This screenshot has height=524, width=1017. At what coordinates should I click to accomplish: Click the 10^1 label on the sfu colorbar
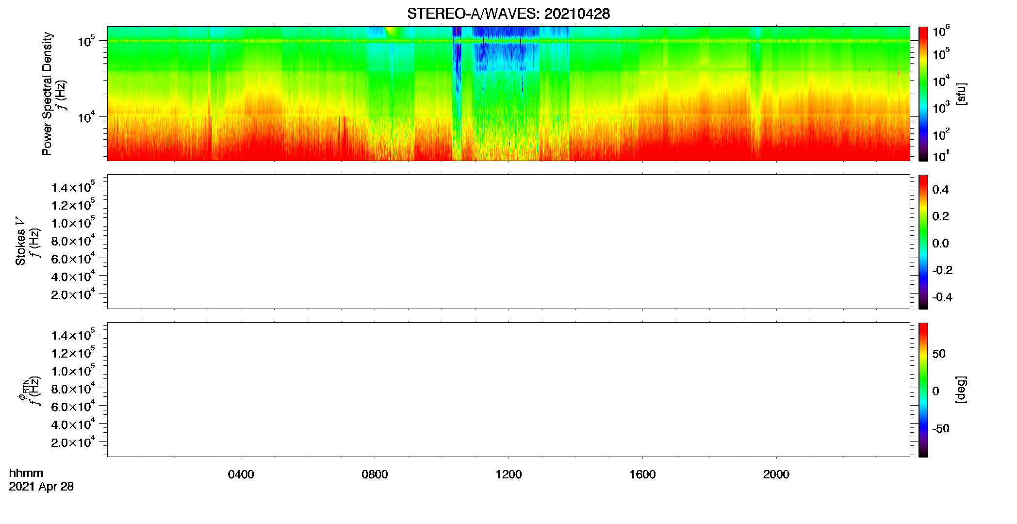(x=941, y=156)
